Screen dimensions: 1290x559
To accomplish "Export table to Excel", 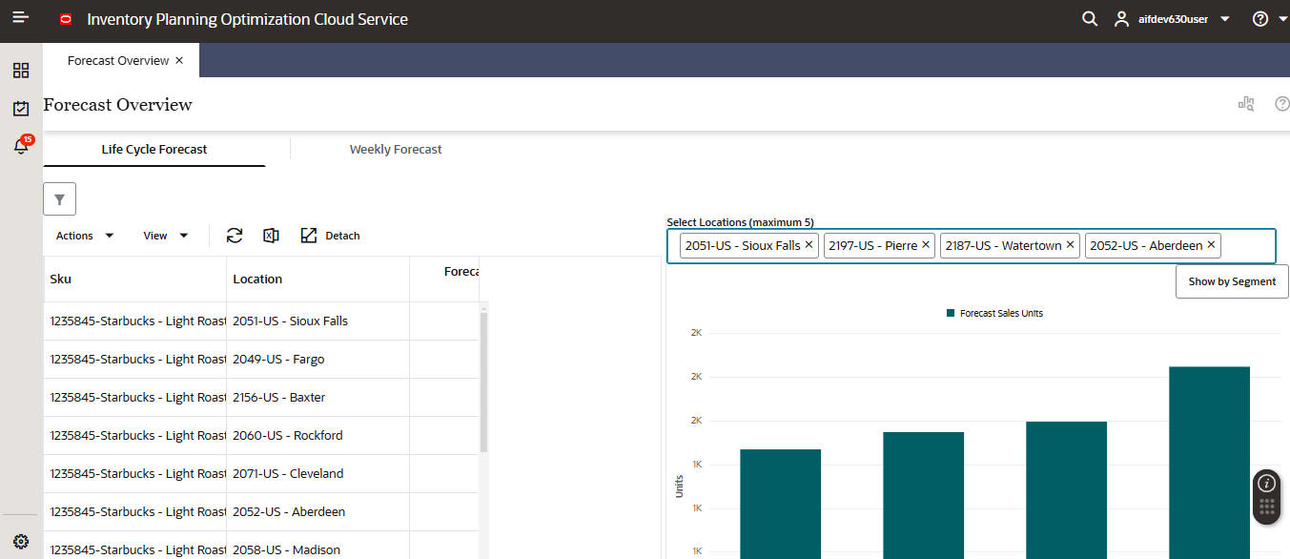I will pos(271,236).
